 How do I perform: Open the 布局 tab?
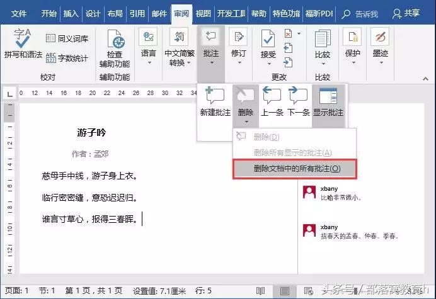[x=115, y=14]
